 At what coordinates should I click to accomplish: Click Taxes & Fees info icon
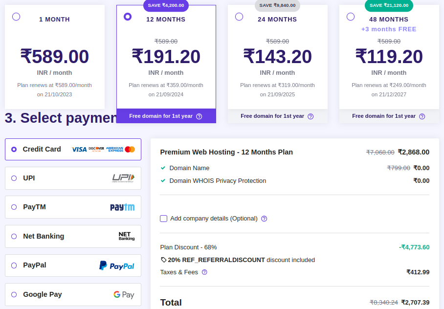coord(204,272)
